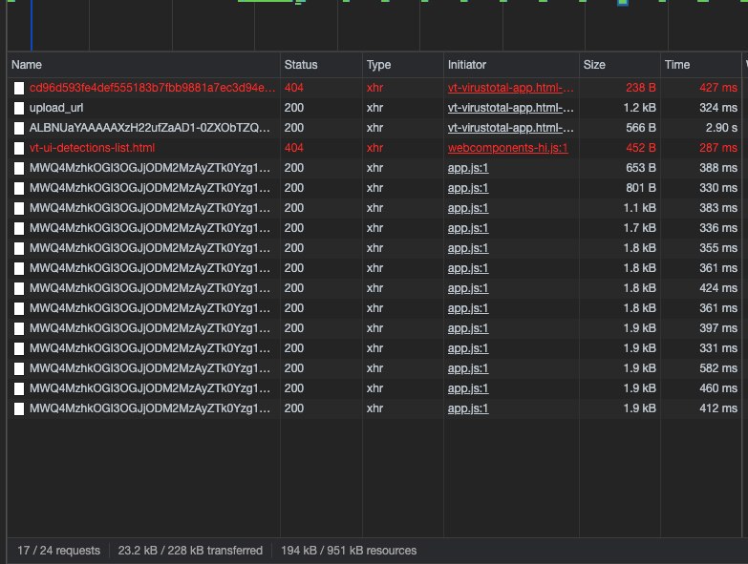This screenshot has width=748, height=564.
Task: Open the app.js:1 link in the 801 B row
Action: pos(468,188)
